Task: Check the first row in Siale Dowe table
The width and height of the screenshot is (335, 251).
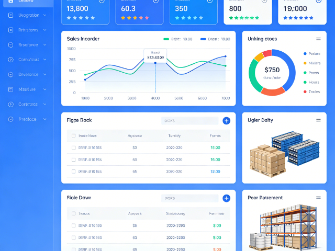Action: coord(74,225)
